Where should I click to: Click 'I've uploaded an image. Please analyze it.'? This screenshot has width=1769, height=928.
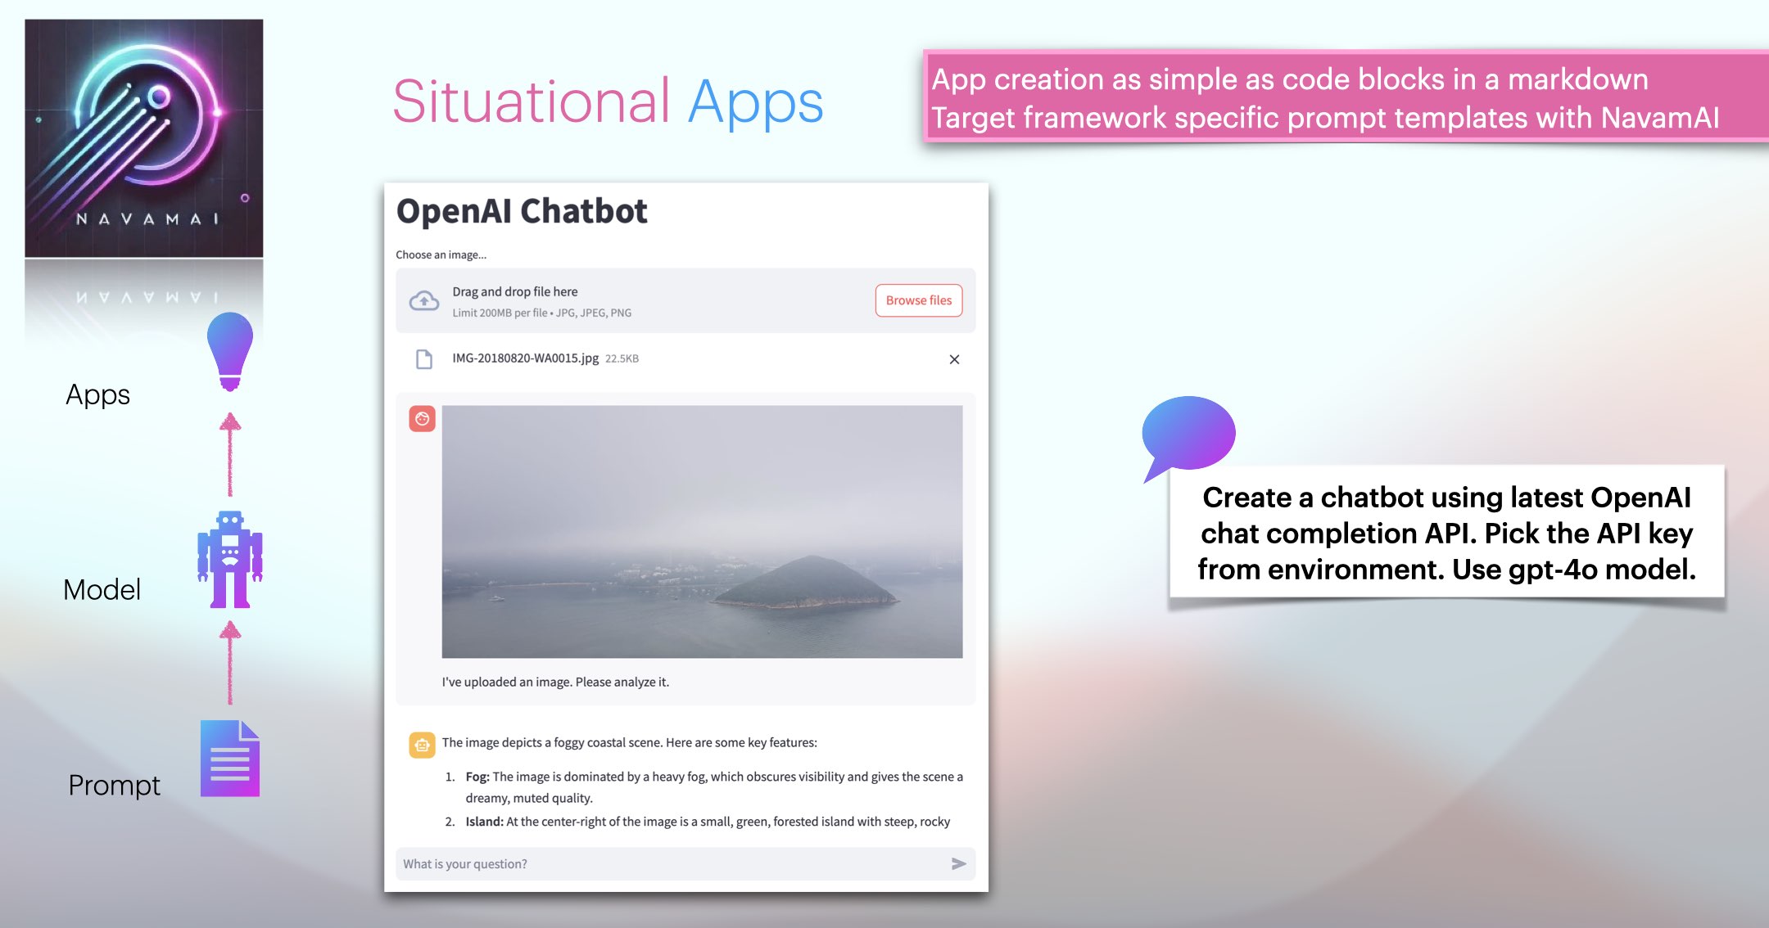click(x=555, y=682)
